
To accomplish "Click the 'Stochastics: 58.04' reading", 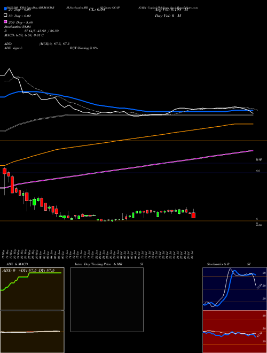I will pos(17,27).
